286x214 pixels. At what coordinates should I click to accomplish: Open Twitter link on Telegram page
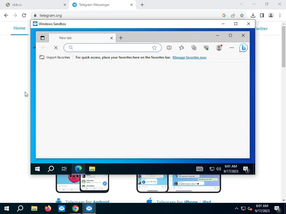261,29
